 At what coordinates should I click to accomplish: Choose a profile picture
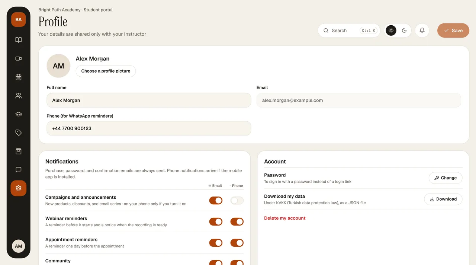[106, 71]
